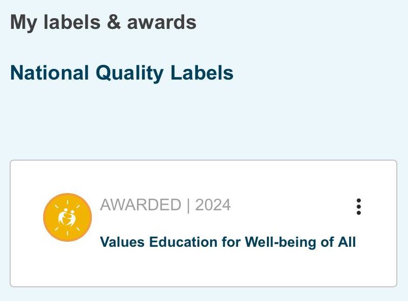Image resolution: width=408 pixels, height=301 pixels.
Task: Click the 2024 award year label
Action: coord(213,205)
